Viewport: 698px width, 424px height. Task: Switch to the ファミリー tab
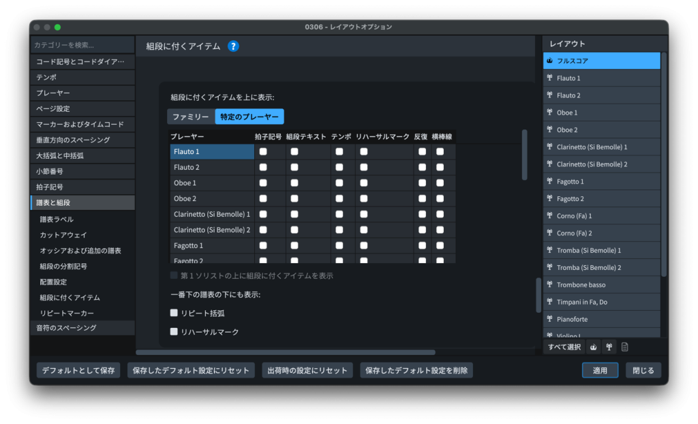point(191,117)
